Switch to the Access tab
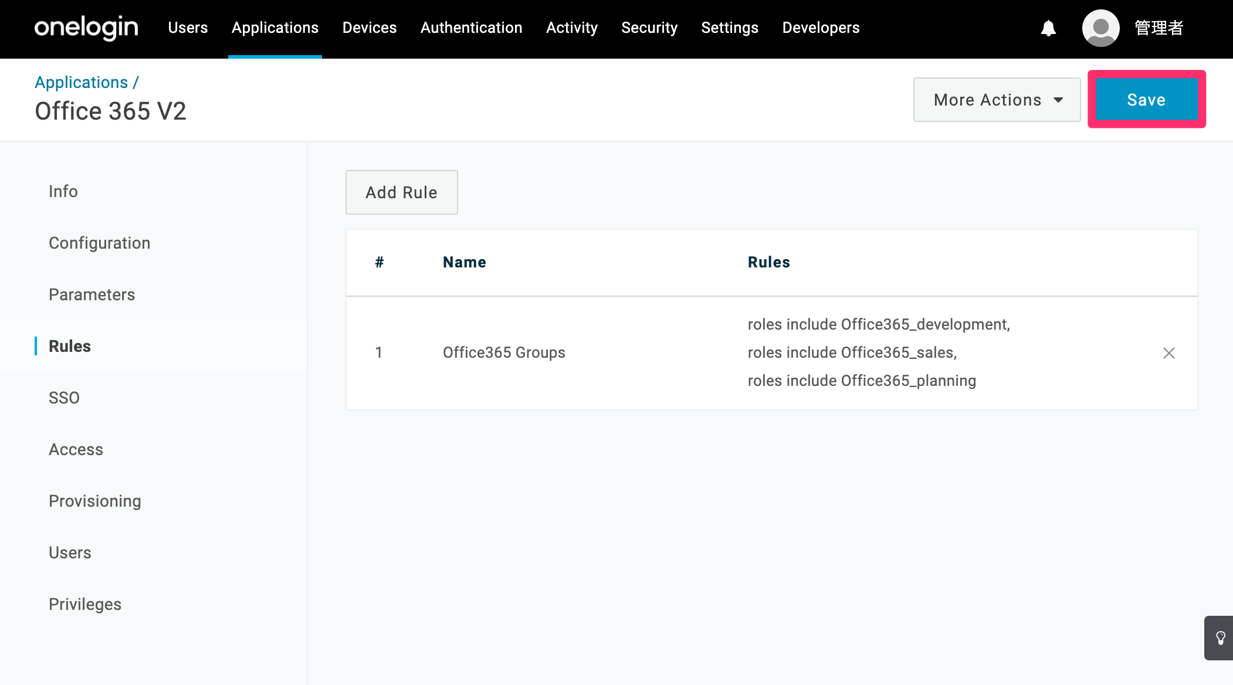Image resolution: width=1233 pixels, height=685 pixels. tap(76, 449)
